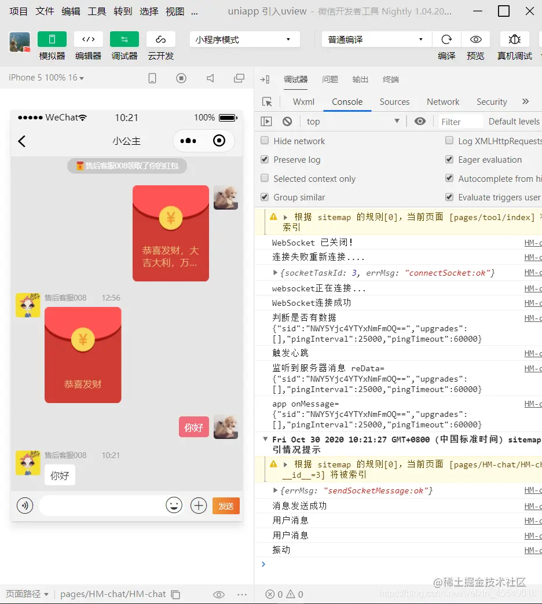Switch to the Network tab

coord(442,101)
